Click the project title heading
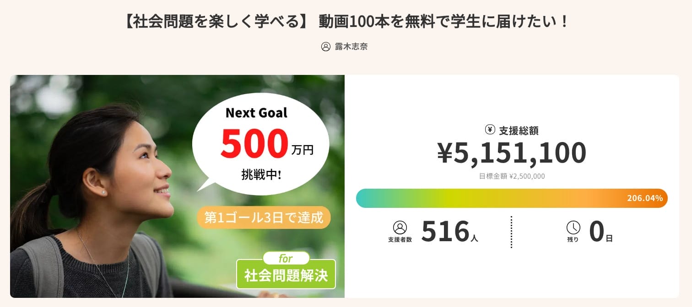 346,21
